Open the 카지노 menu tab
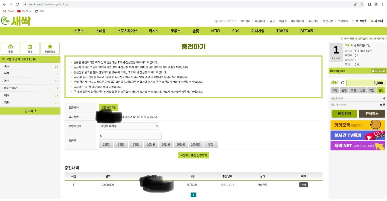The height and width of the screenshot is (201, 387). pos(154,31)
